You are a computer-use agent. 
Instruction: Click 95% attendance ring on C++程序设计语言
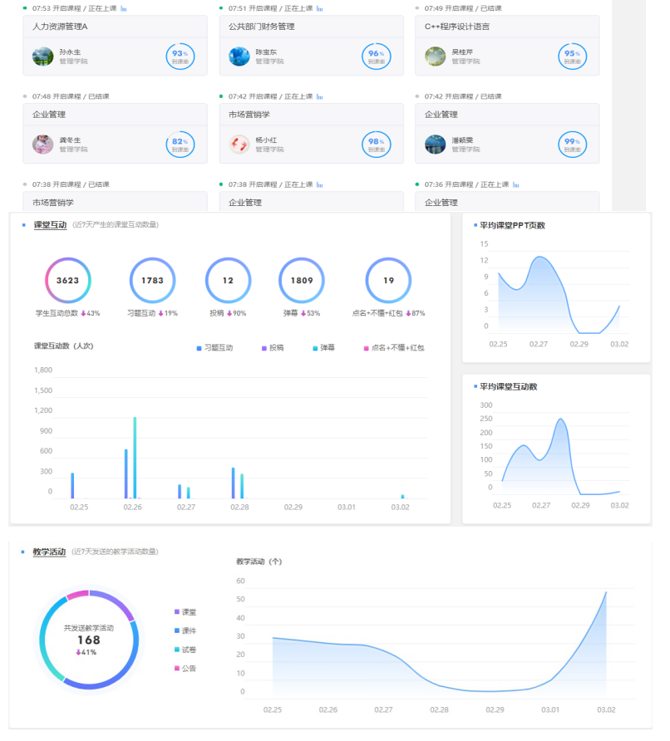(x=572, y=56)
